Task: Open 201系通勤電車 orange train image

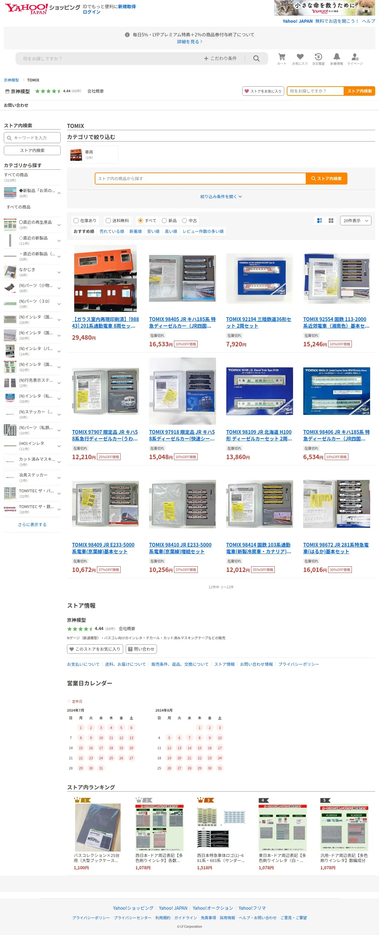Action: coord(105,278)
